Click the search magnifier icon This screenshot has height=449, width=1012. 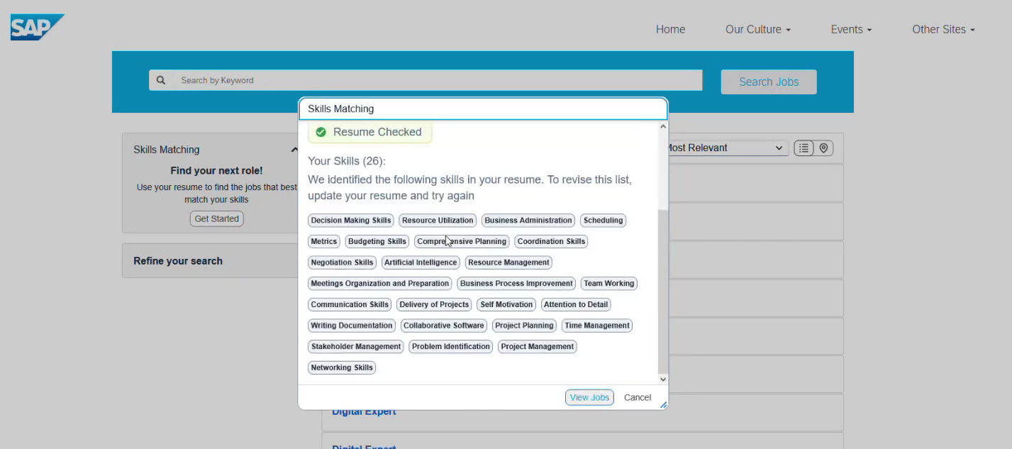[161, 80]
